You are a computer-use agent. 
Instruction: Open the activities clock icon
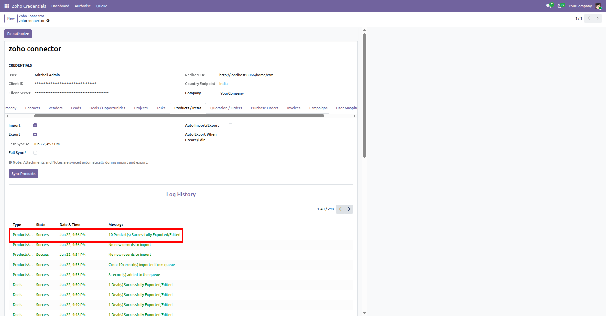coord(559,6)
